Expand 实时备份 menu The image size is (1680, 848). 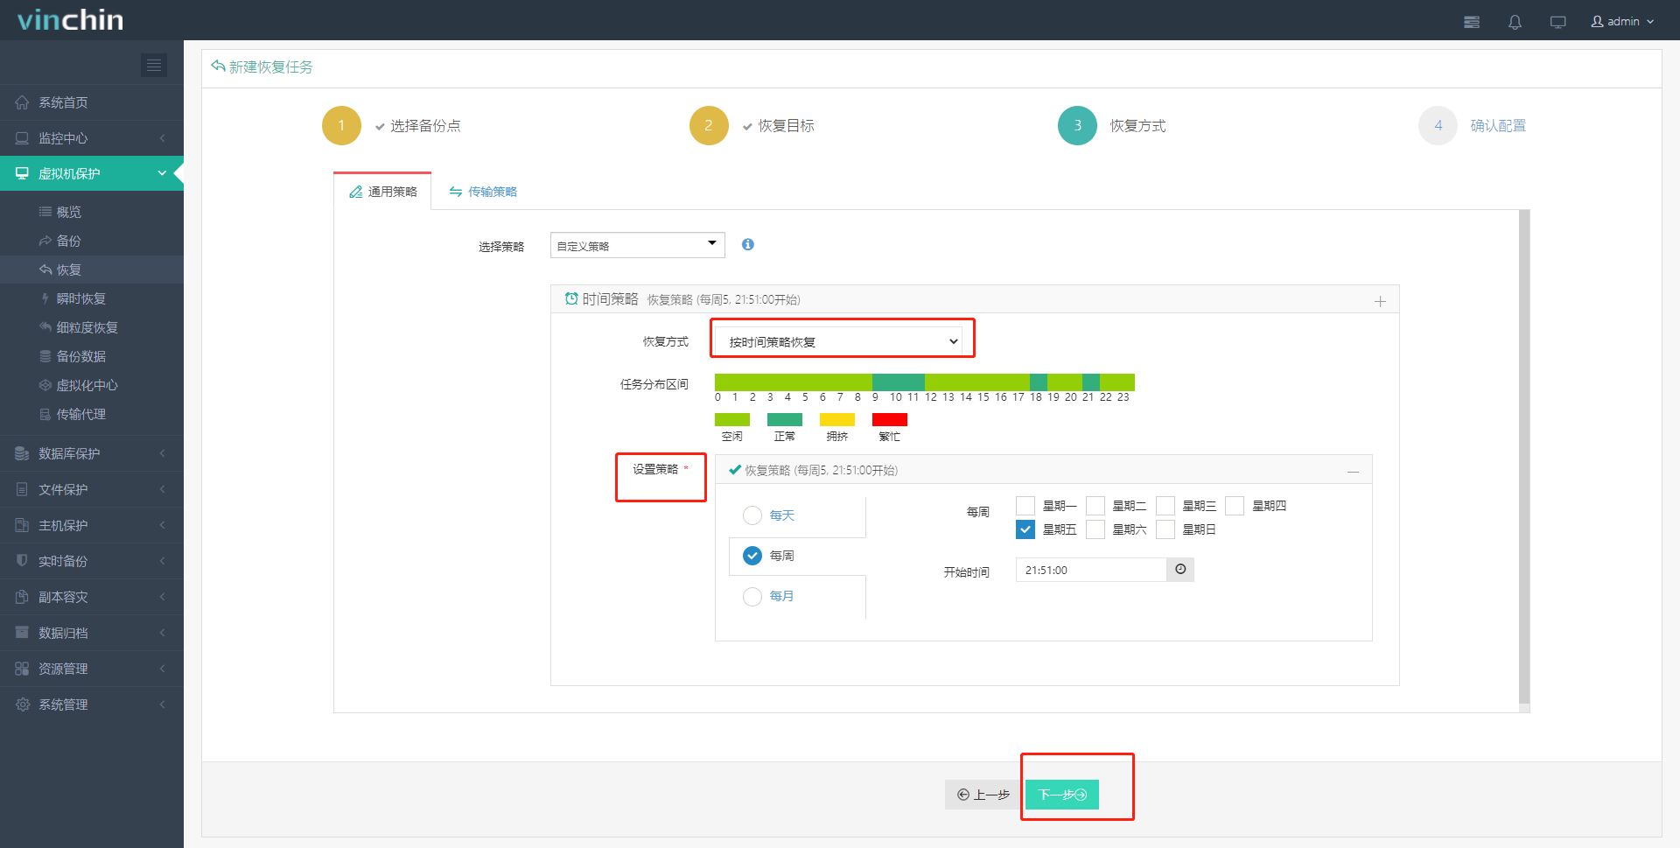(x=92, y=561)
